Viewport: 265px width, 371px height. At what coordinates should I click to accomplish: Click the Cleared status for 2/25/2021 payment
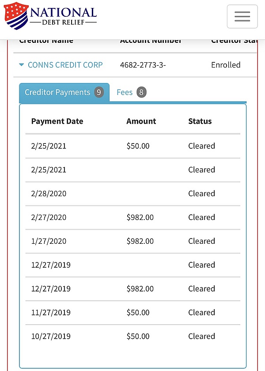click(x=201, y=146)
